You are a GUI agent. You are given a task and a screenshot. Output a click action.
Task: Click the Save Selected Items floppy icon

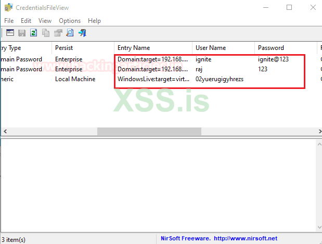[x=22, y=33]
